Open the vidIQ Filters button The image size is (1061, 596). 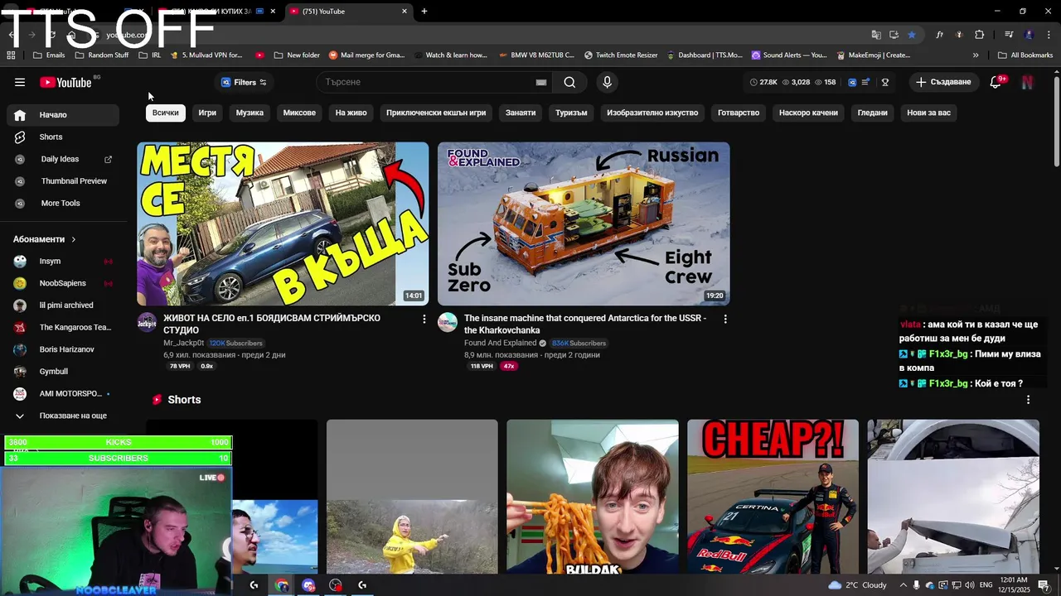[244, 82]
